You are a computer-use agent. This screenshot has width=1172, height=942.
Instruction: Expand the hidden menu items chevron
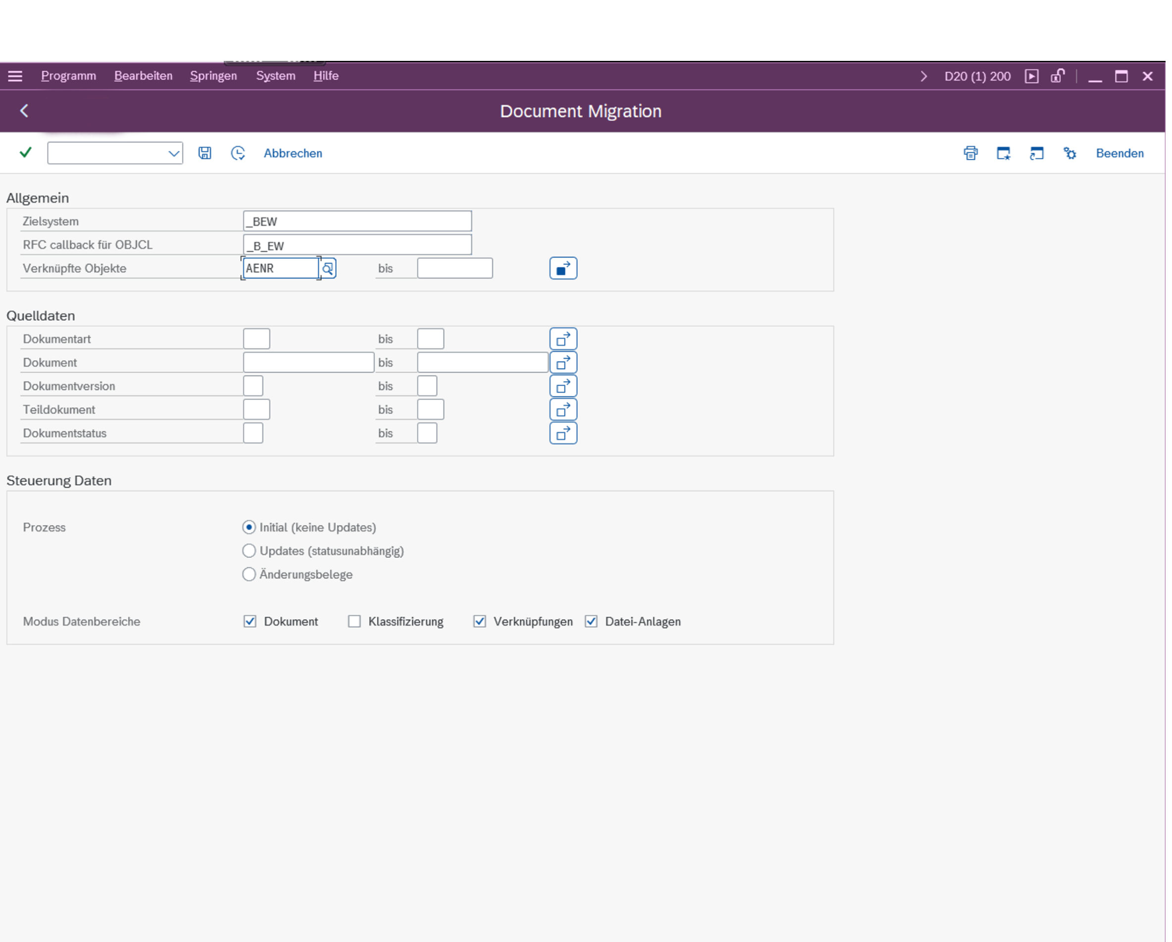tap(923, 76)
